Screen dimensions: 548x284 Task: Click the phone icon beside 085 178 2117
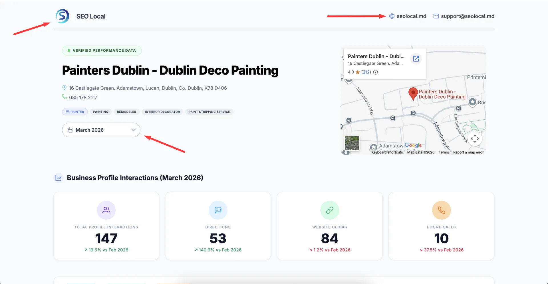tap(65, 97)
